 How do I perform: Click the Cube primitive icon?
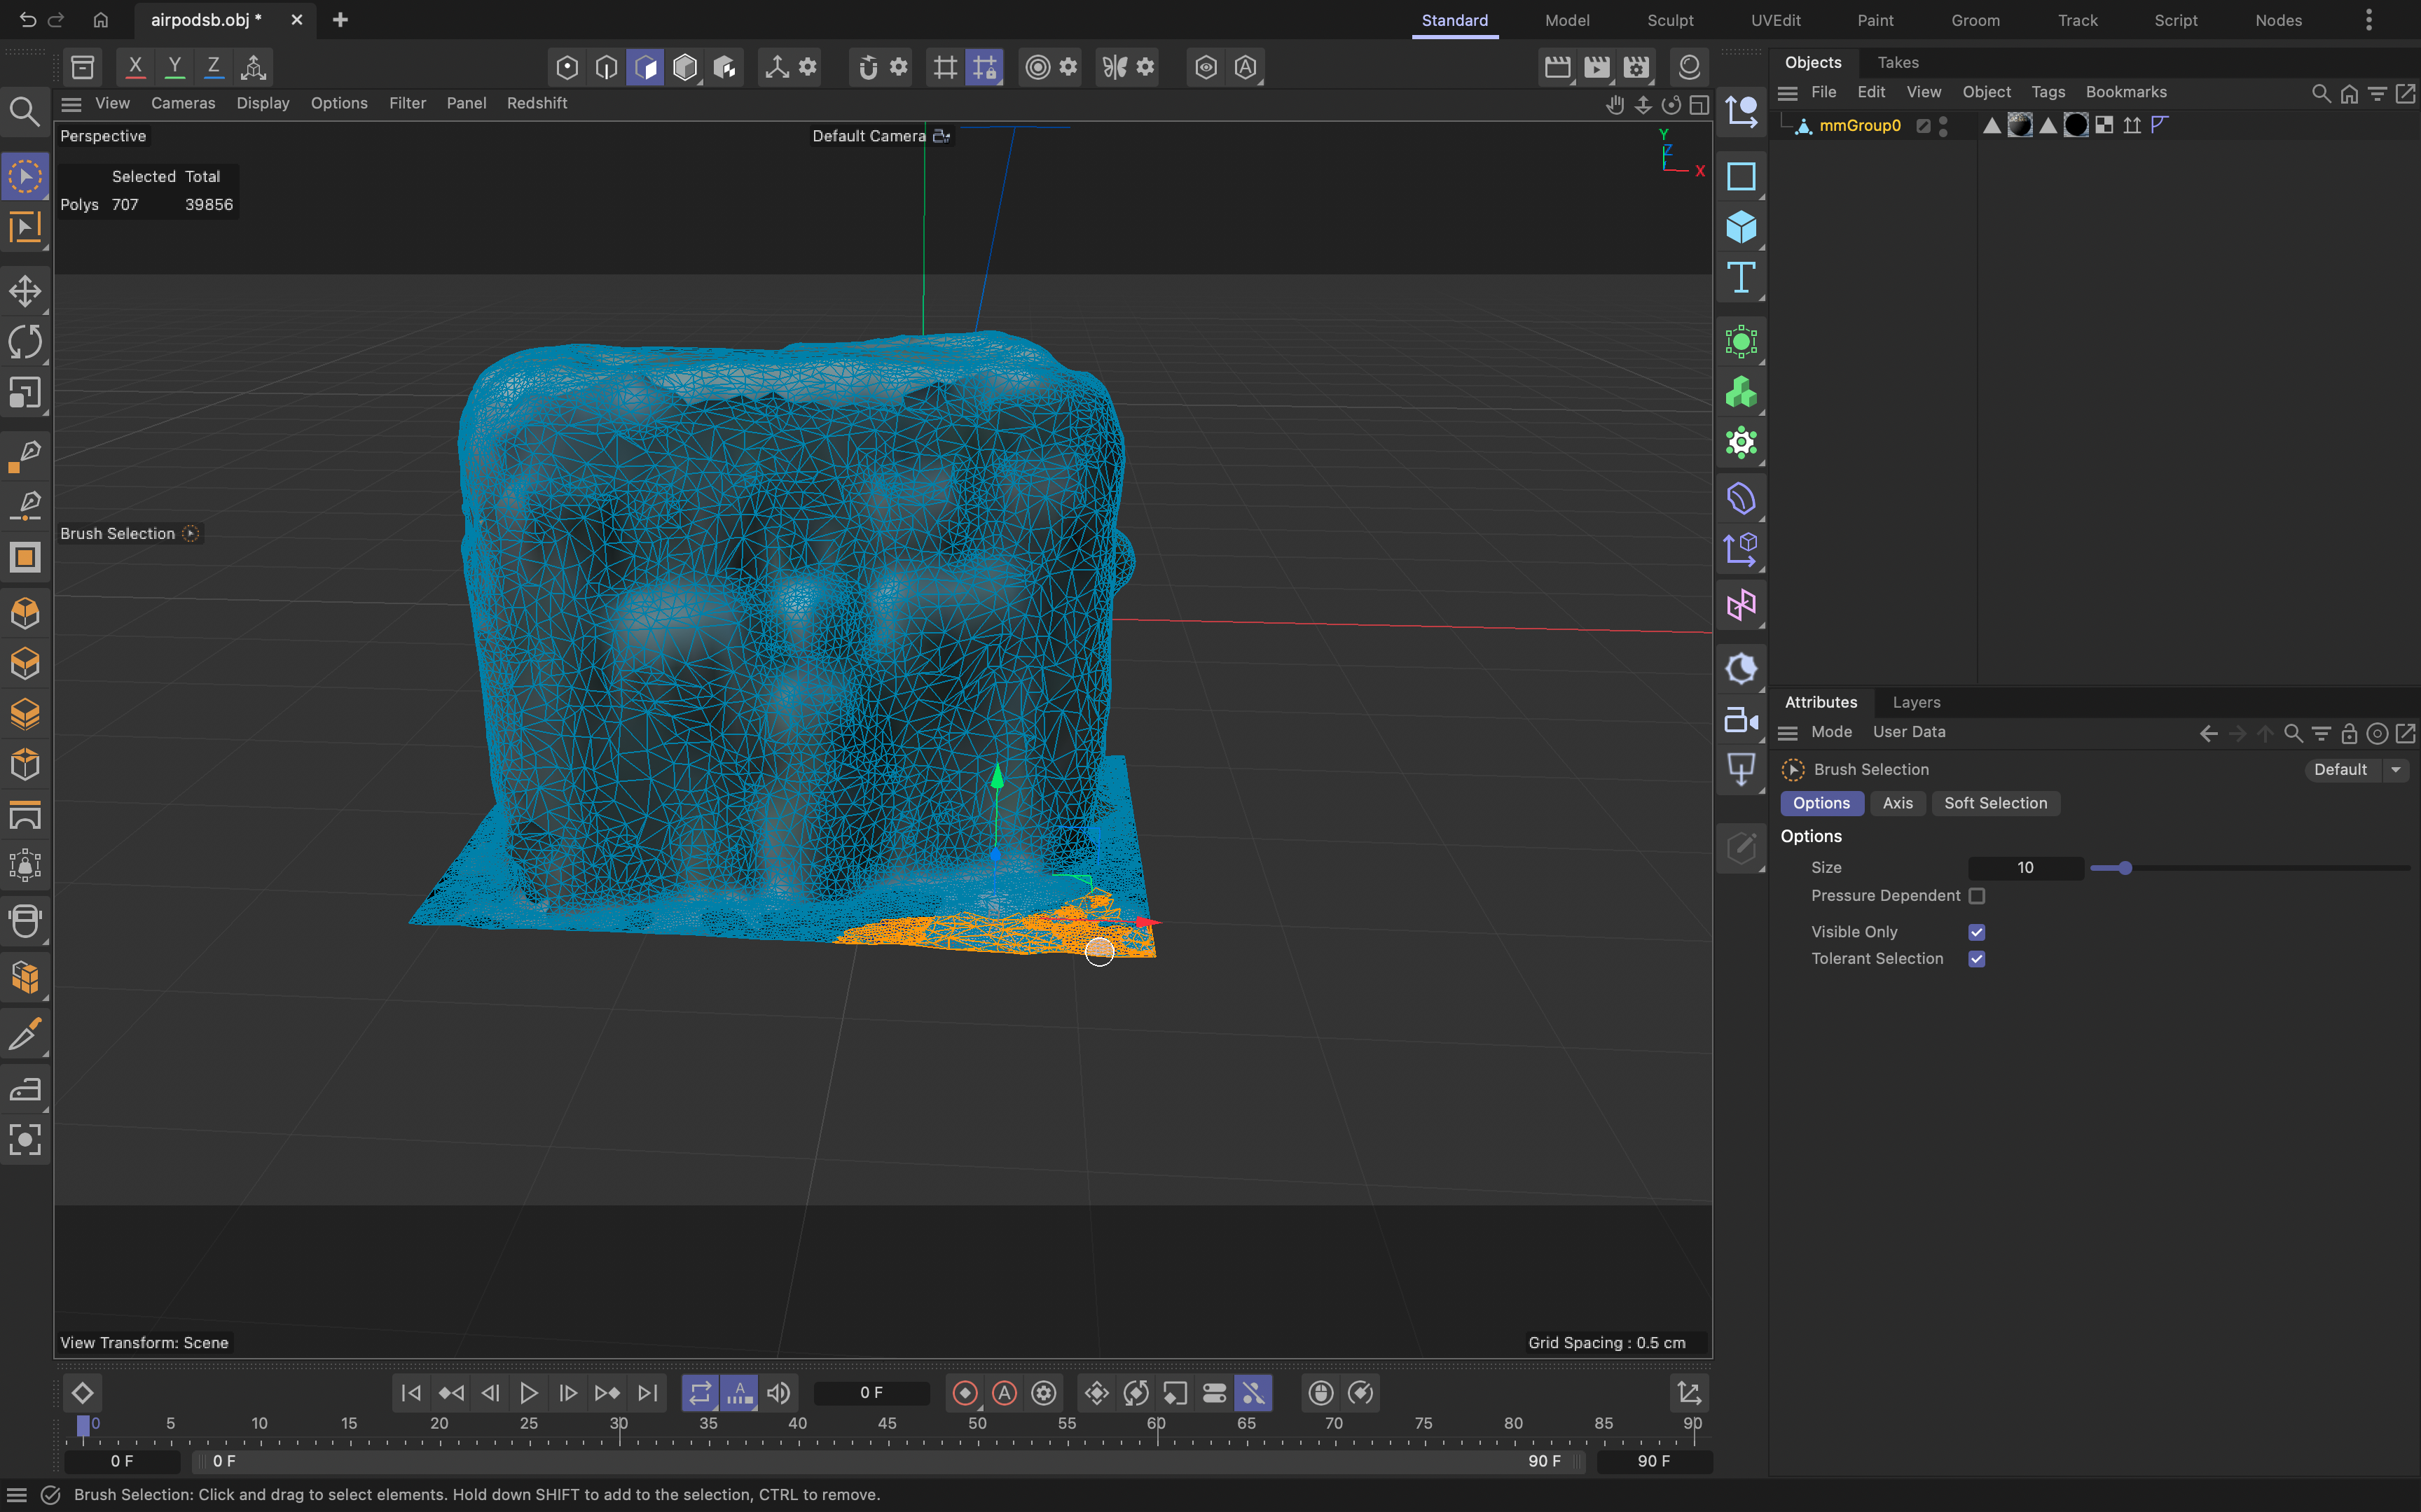pyautogui.click(x=1741, y=228)
